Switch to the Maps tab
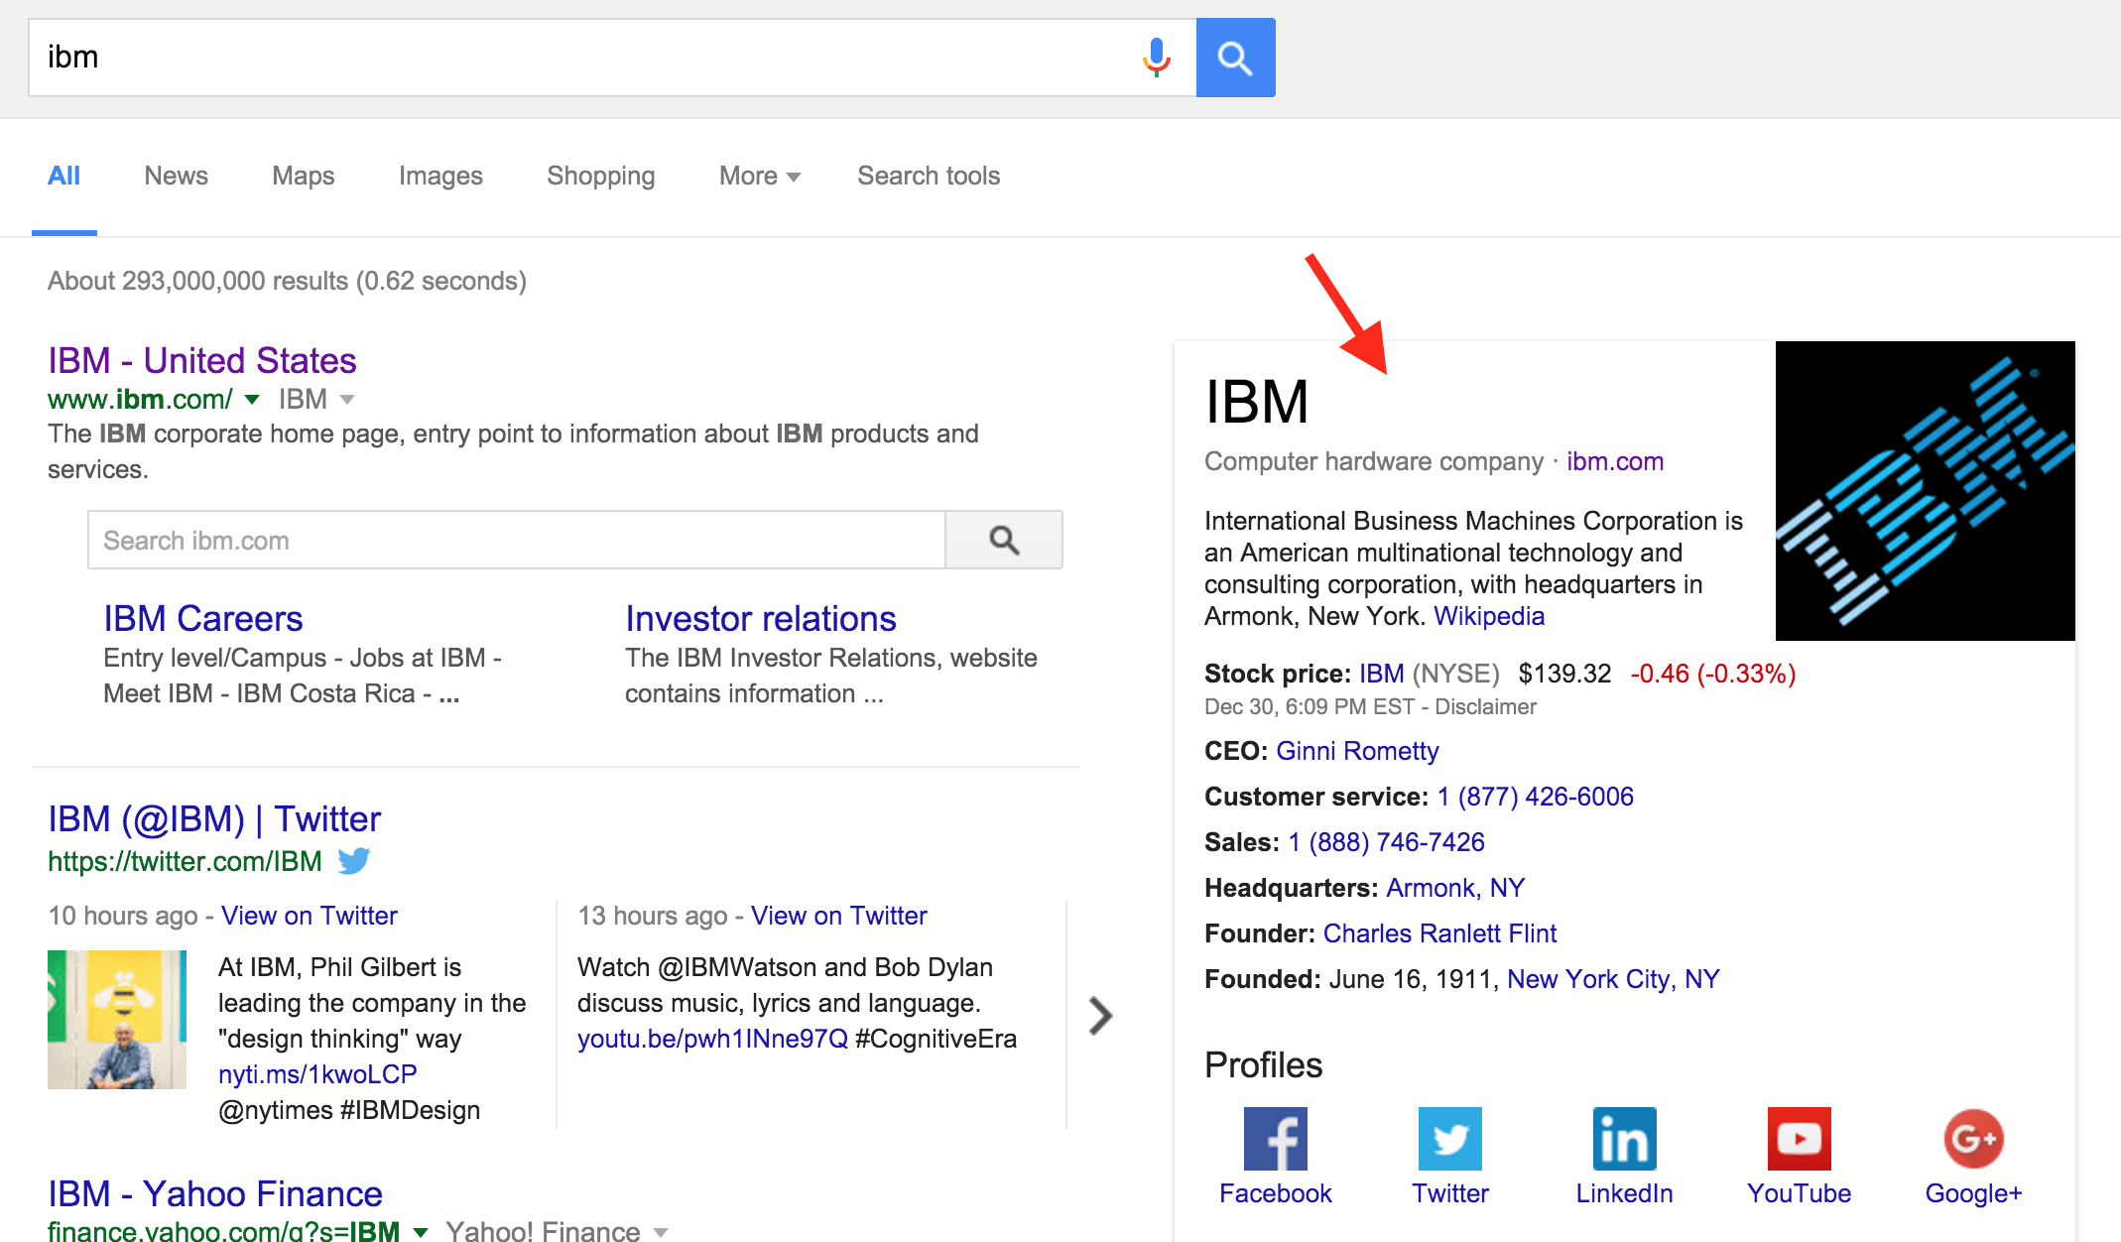2121x1242 pixels. [x=304, y=177]
